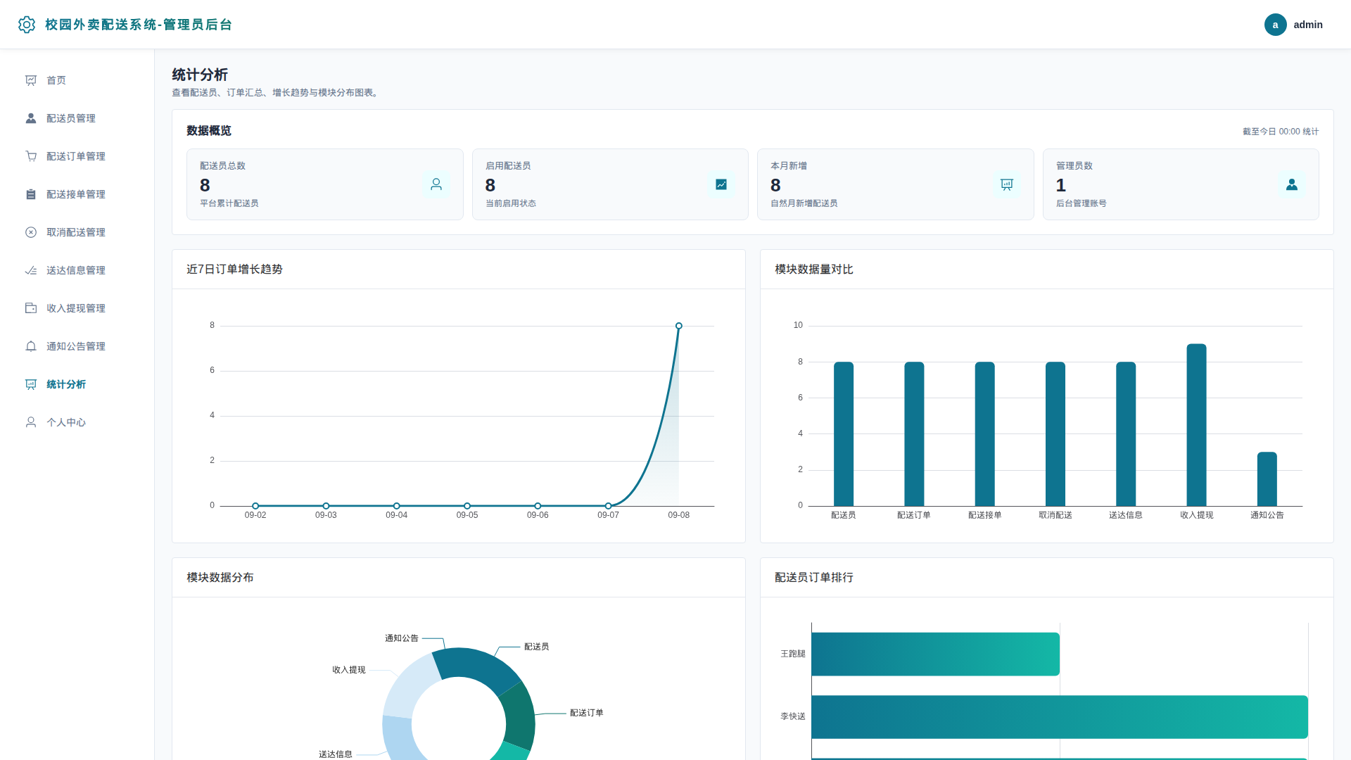Image resolution: width=1351 pixels, height=760 pixels.
Task: Click the 09-05 data point on line chart
Action: click(467, 506)
